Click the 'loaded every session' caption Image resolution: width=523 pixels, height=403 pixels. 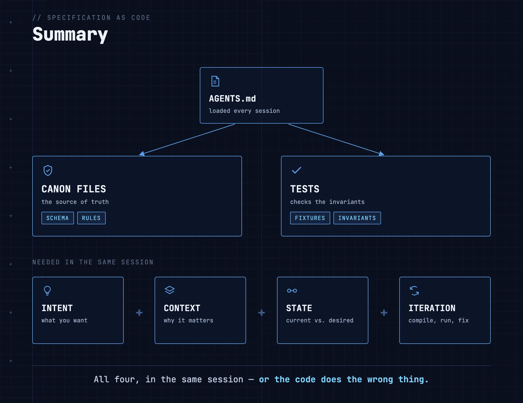244,111
